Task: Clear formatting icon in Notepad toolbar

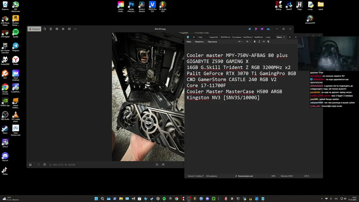Action: click(x=268, y=42)
